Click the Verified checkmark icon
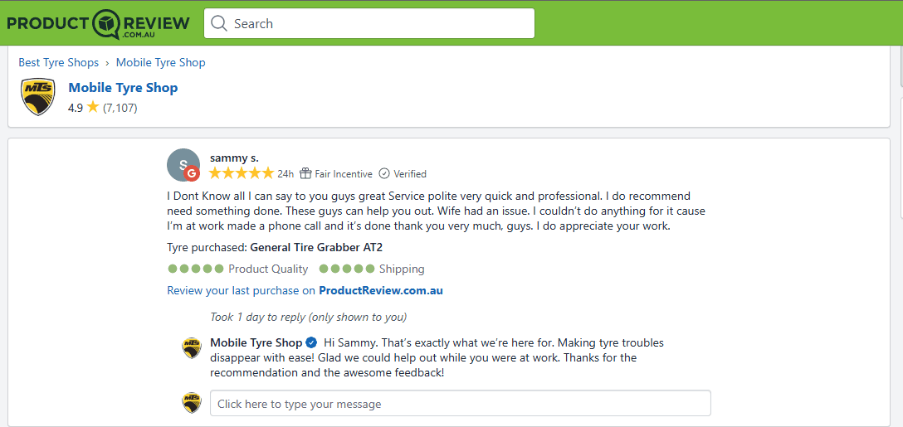Screen dimensions: 903x427 coord(383,174)
